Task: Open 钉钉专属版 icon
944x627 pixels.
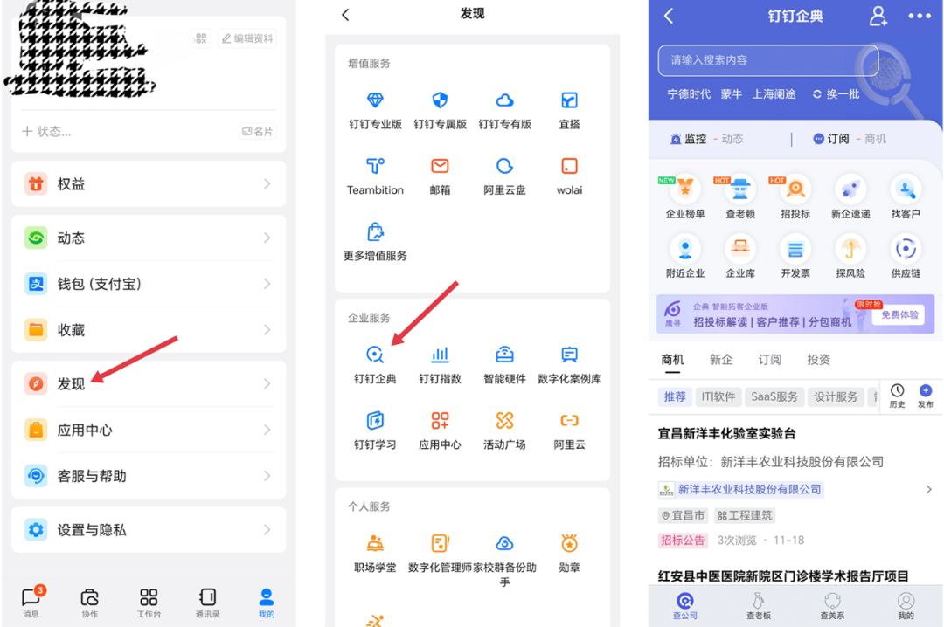Action: pos(440,111)
